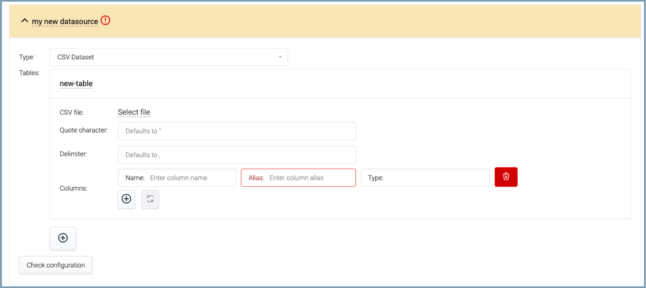Image resolution: width=646 pixels, height=288 pixels.
Task: Click the red error warning icon
Action: 105,21
